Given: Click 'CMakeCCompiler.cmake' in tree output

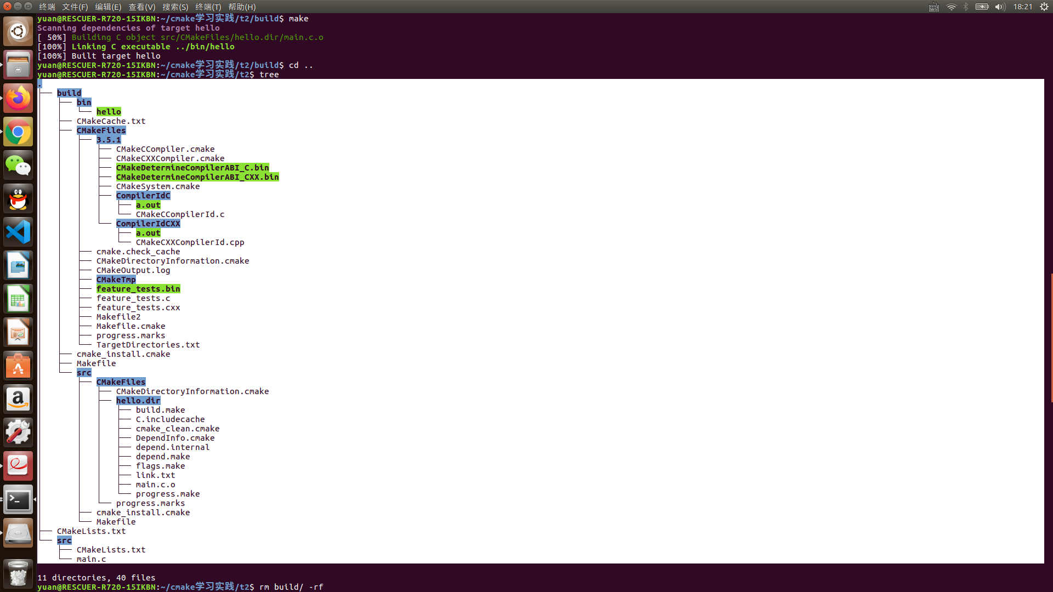Looking at the screenshot, I should coord(165,149).
